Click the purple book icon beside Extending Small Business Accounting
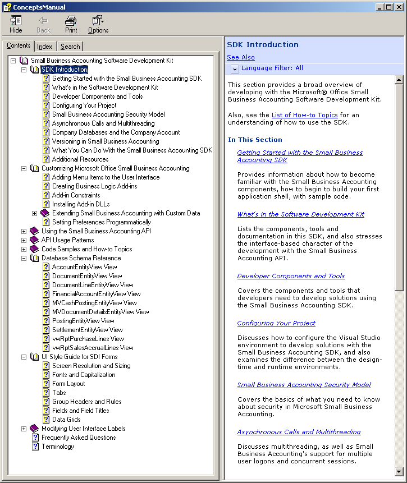Viewport: 407px width, 483px height. tap(45, 213)
